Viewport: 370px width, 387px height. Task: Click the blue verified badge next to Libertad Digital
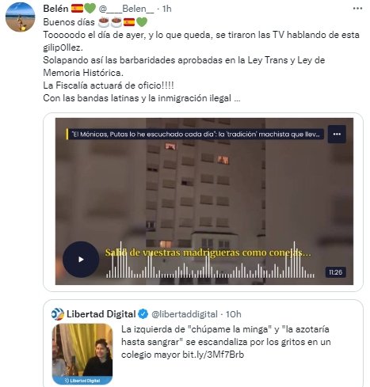[143, 314]
